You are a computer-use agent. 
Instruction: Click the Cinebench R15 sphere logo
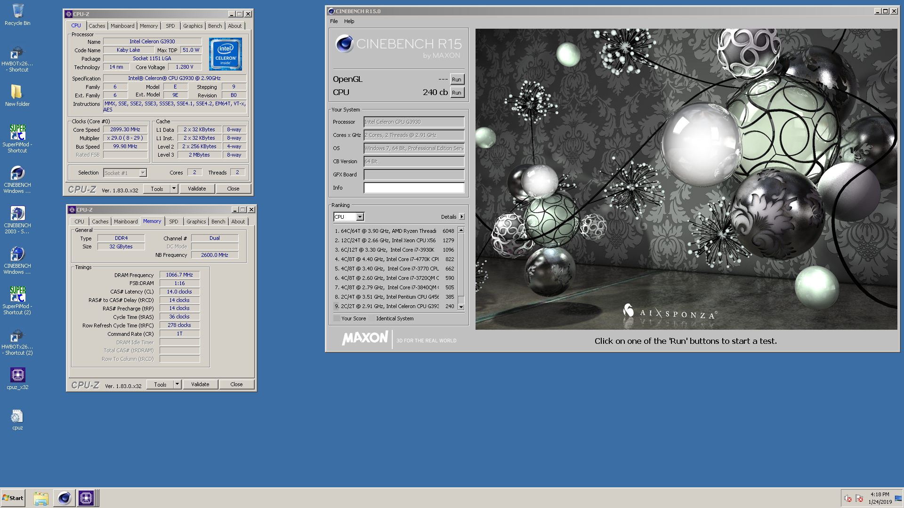345,44
